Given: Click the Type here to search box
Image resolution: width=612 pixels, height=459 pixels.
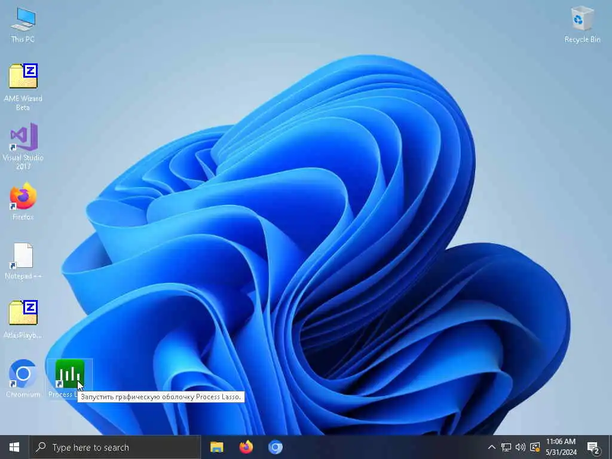Looking at the screenshot, I should [x=115, y=447].
